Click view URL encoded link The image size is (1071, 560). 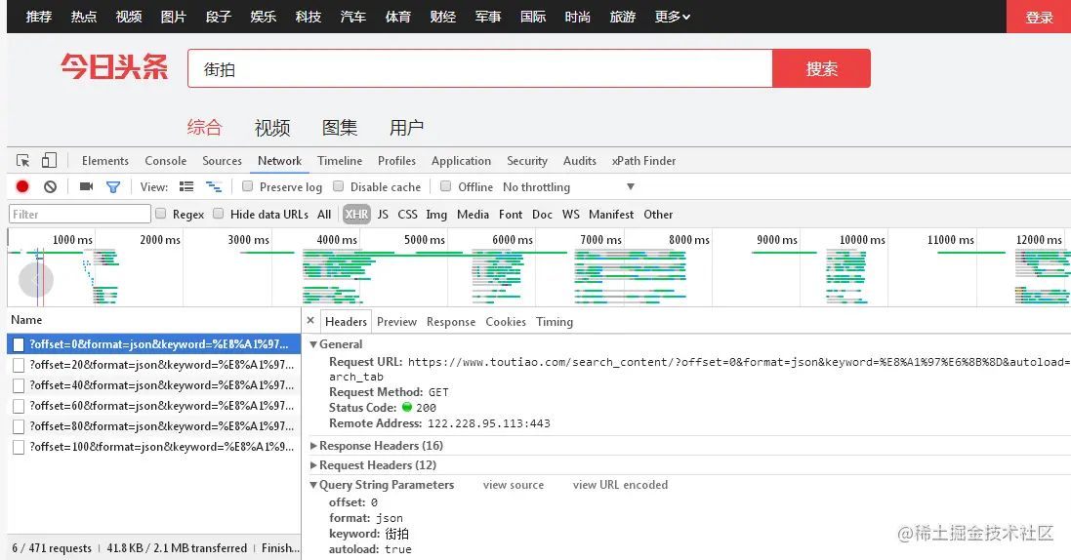point(620,485)
